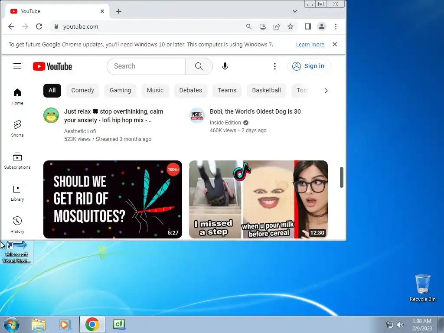
Task: Go forward in Chrome
Action: (25, 26)
